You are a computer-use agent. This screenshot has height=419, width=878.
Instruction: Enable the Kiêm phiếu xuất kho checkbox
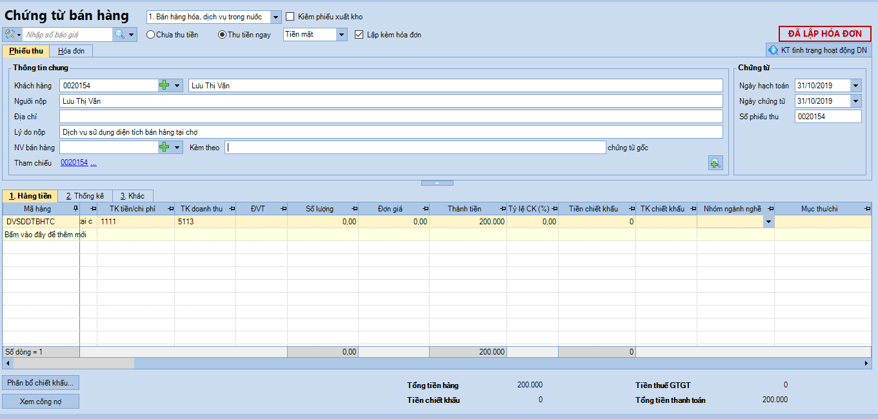click(290, 17)
